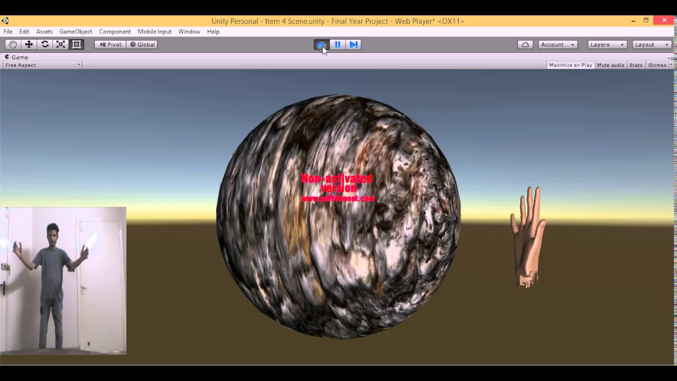677x381 pixels.
Task: Select the Rect transform tool
Action: [x=77, y=44]
